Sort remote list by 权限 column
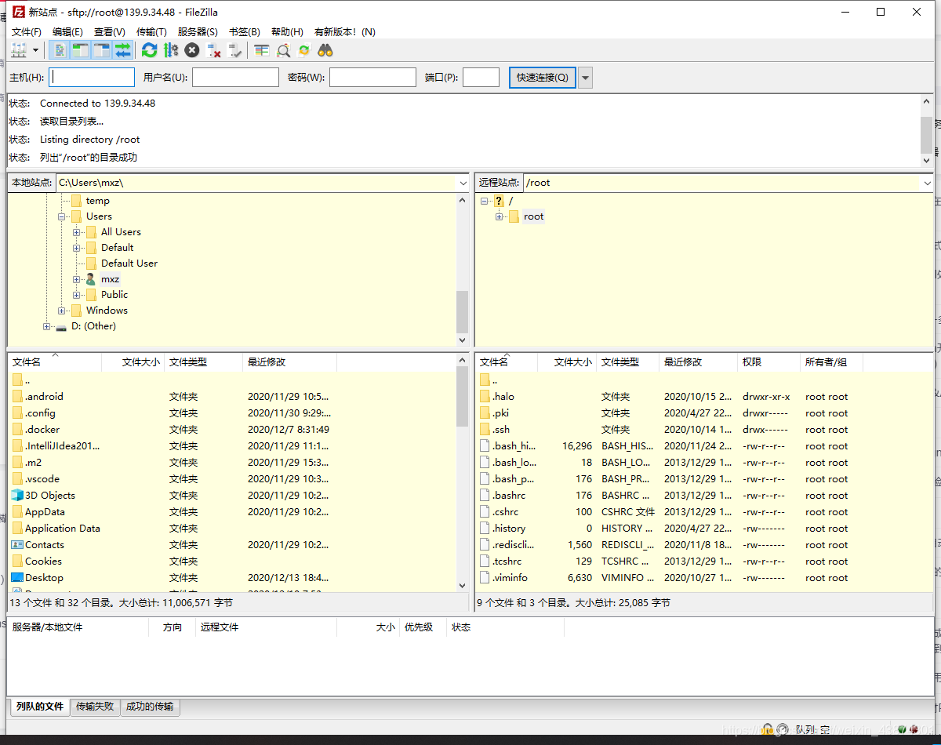The height and width of the screenshot is (745, 941). [x=768, y=362]
